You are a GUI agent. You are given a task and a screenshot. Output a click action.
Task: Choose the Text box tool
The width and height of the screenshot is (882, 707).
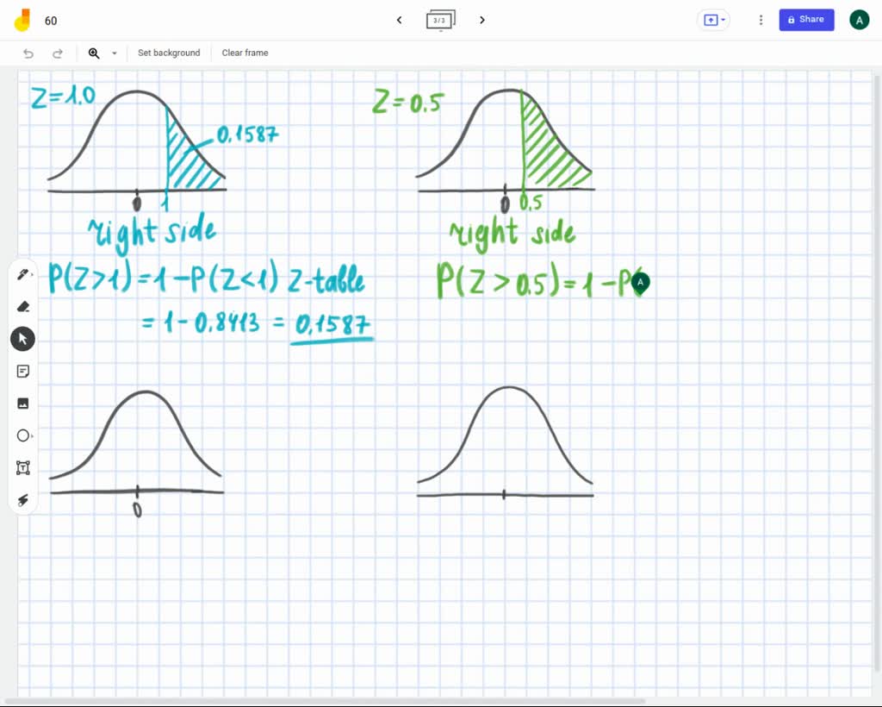(x=22, y=467)
